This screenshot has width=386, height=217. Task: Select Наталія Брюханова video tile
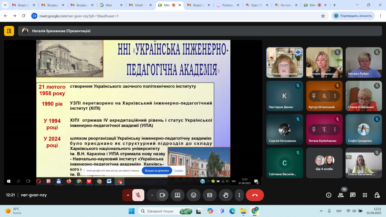tap(285, 63)
